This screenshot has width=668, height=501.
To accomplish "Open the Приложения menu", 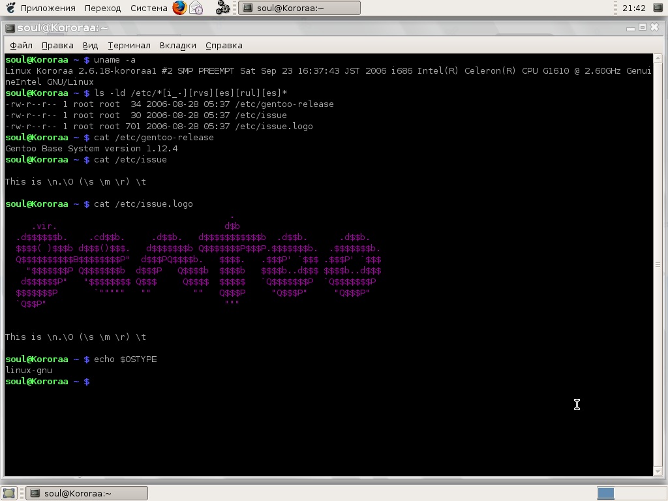I will tap(48, 8).
